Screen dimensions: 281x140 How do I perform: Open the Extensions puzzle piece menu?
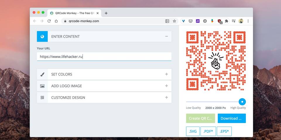(226, 21)
